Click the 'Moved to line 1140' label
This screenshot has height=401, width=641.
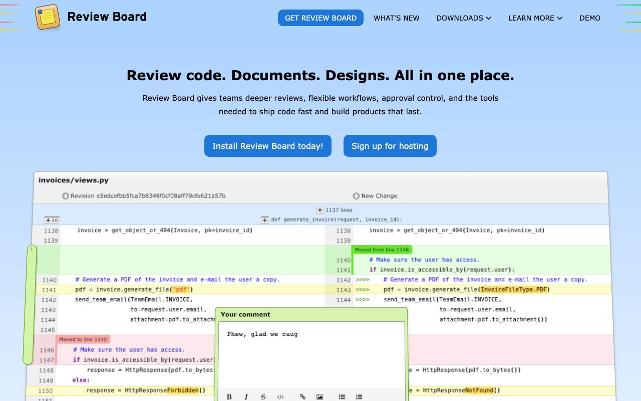pos(83,339)
